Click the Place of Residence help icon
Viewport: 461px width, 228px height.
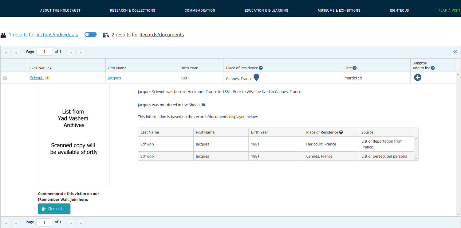261,68
